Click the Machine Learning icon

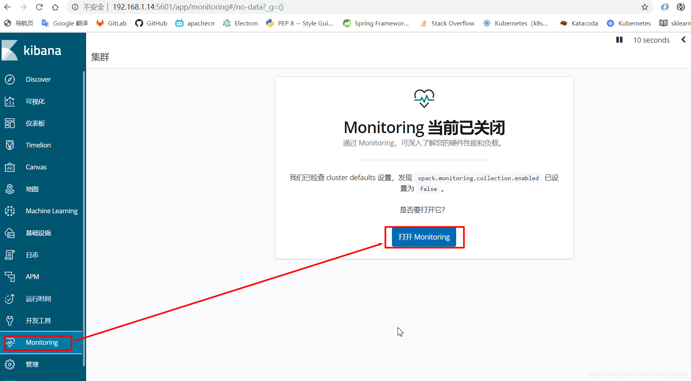click(x=10, y=211)
